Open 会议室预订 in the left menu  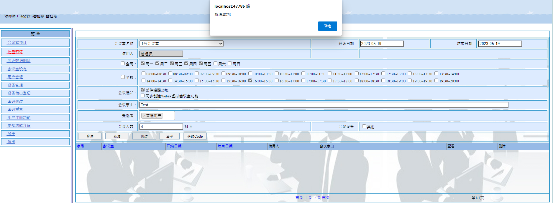[17, 43]
